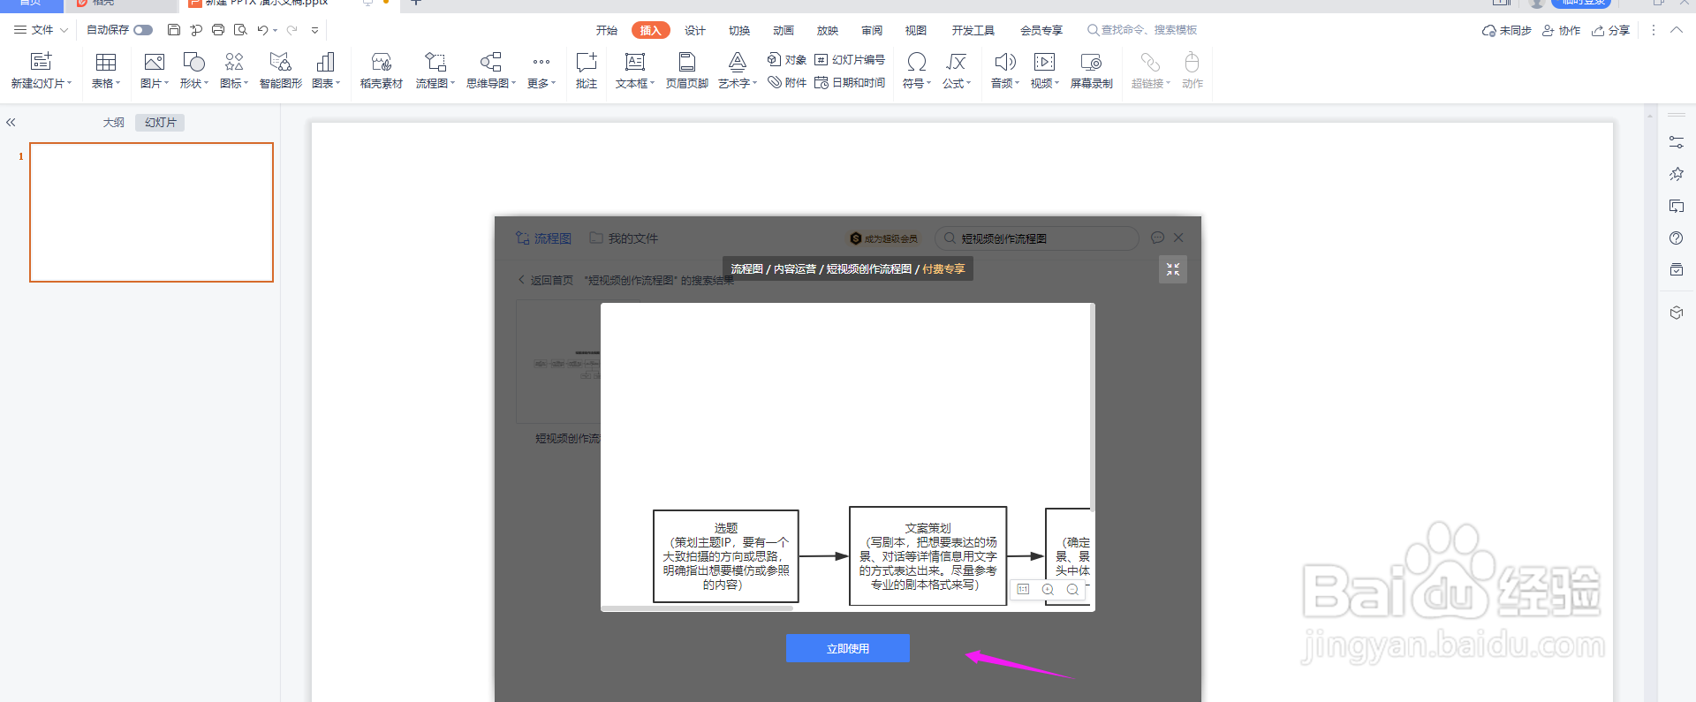Select the 大纲 outline tab
The width and height of the screenshot is (1696, 702).
(114, 123)
